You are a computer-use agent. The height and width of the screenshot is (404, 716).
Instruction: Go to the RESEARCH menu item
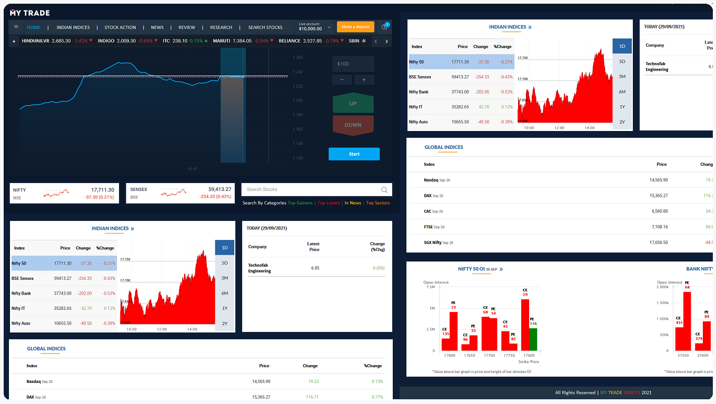tap(221, 27)
